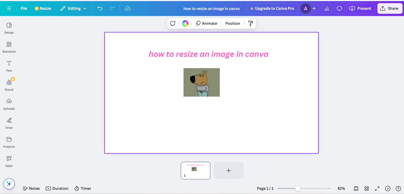Open the Duration setting
This screenshot has width=404, height=194.
[57, 188]
